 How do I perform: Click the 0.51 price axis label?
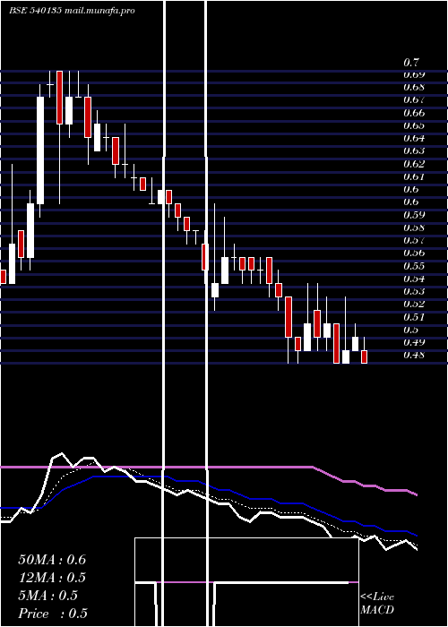(414, 317)
